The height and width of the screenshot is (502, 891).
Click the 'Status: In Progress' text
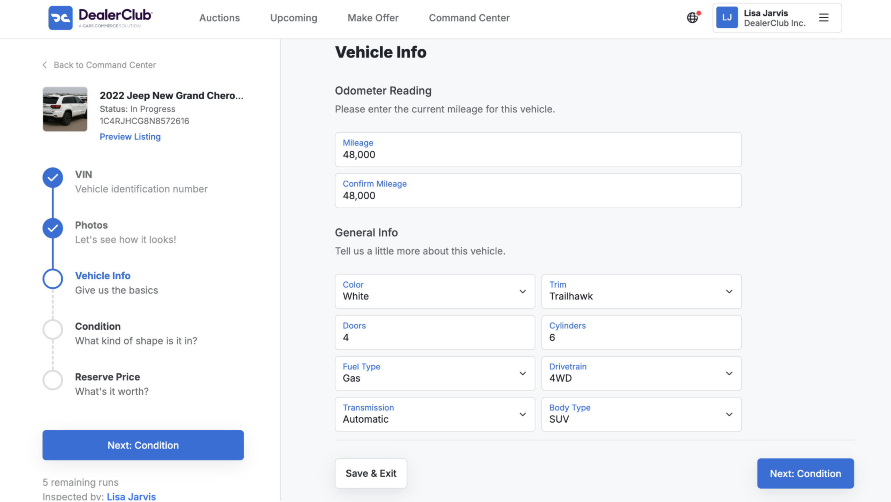click(137, 109)
